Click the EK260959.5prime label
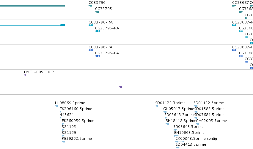The width and height of the screenshot is (253, 149). [x=78, y=121]
